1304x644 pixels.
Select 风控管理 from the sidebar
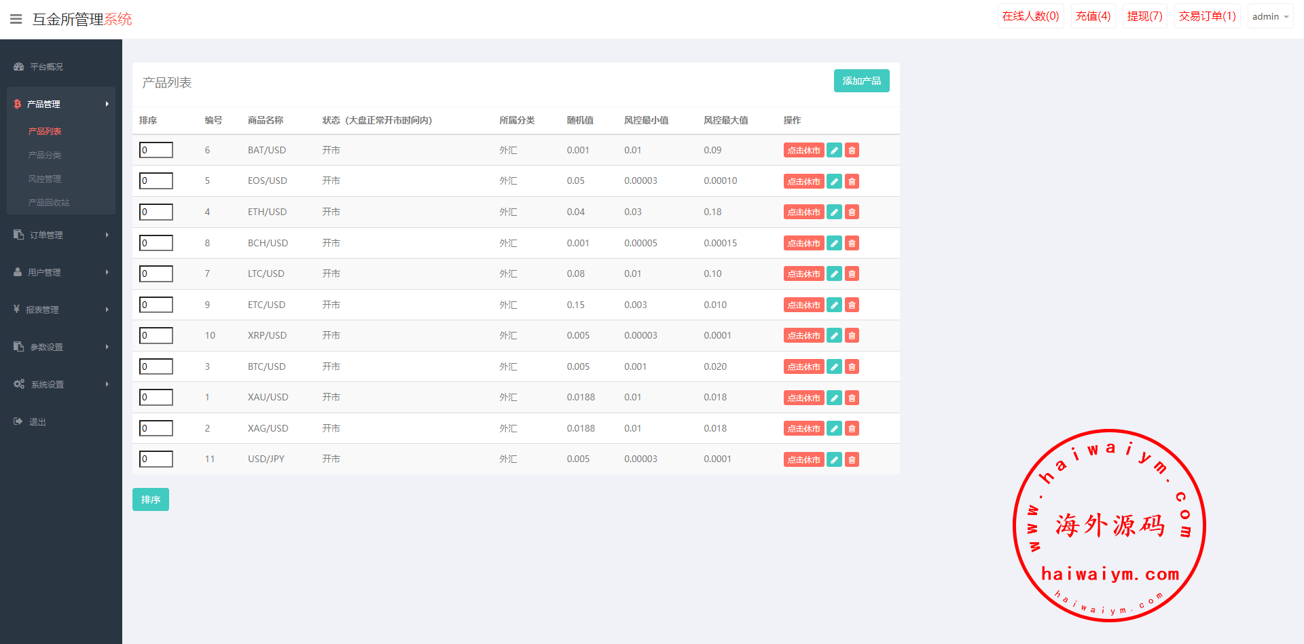[x=45, y=178]
